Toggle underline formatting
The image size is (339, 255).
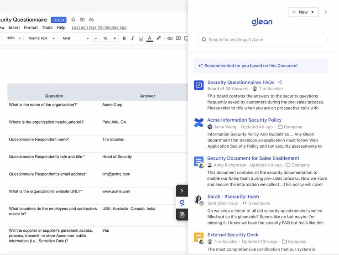141,38
